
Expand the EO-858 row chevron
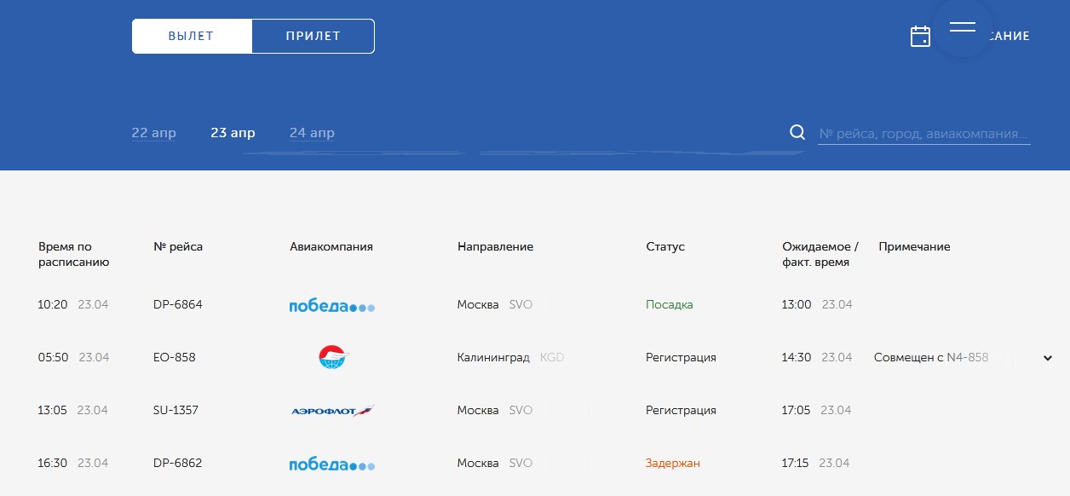pyautogui.click(x=1048, y=358)
